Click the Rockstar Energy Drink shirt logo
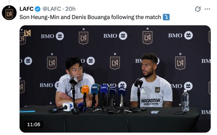 pyautogui.click(x=151, y=102)
